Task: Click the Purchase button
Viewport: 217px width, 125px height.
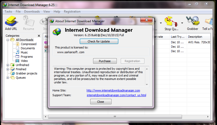Action: [105, 61]
